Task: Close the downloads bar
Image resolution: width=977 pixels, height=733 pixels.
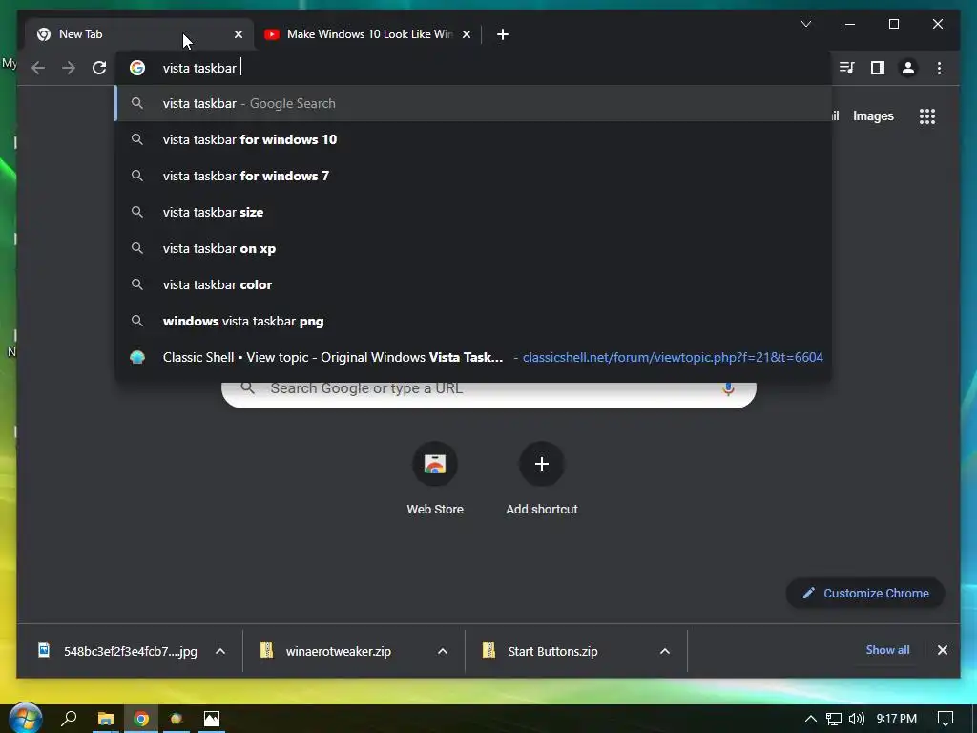Action: (942, 650)
